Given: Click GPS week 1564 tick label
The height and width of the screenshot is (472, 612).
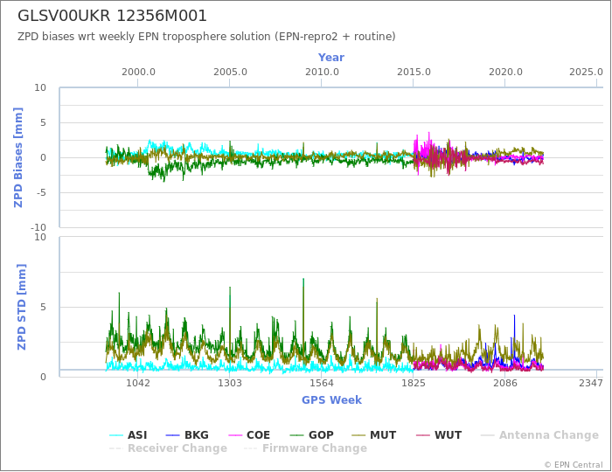Looking at the screenshot, I should pos(322,383).
